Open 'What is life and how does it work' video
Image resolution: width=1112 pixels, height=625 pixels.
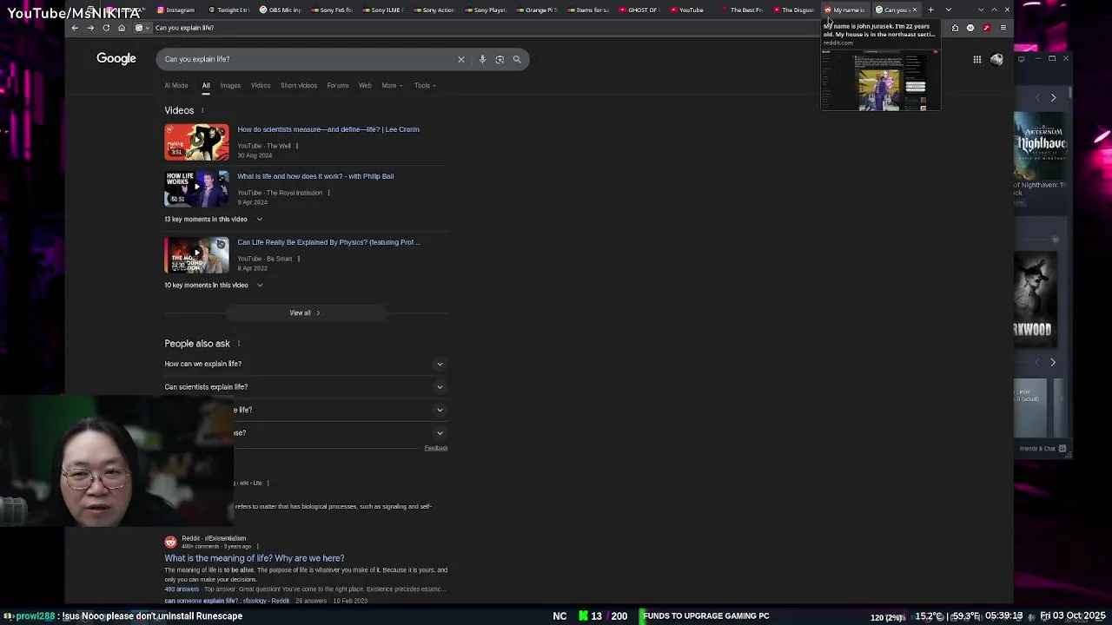point(315,176)
